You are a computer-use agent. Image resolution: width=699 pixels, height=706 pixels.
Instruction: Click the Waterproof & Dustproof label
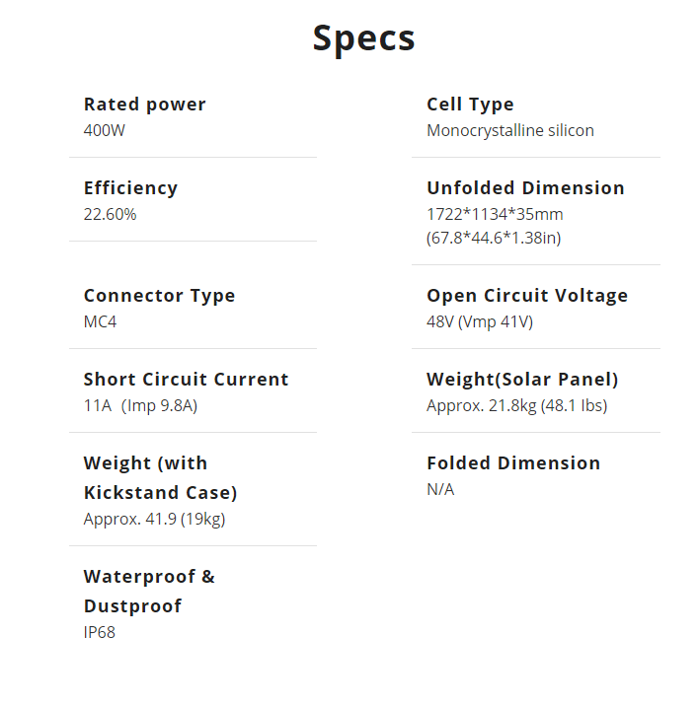(x=149, y=591)
